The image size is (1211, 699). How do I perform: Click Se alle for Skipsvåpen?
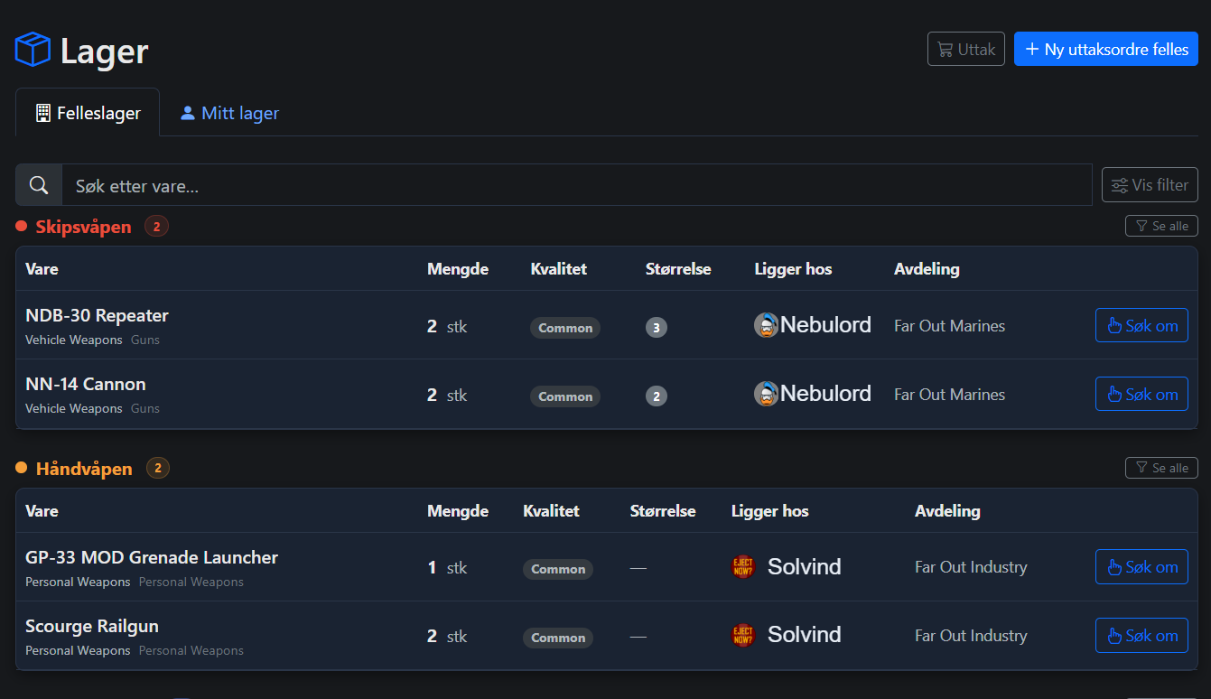pyautogui.click(x=1161, y=226)
